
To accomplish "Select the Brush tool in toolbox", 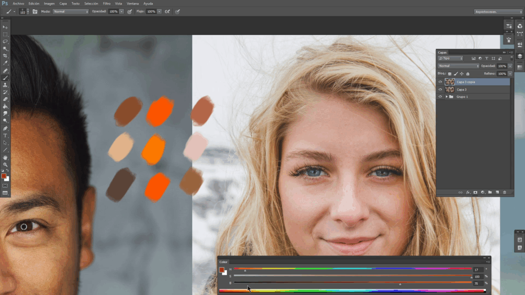I will 5,78.
